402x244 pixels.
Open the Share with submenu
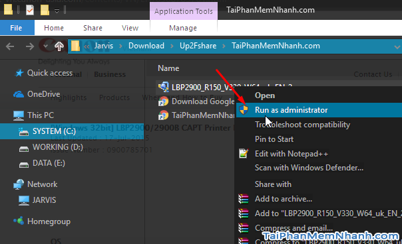pos(273,184)
